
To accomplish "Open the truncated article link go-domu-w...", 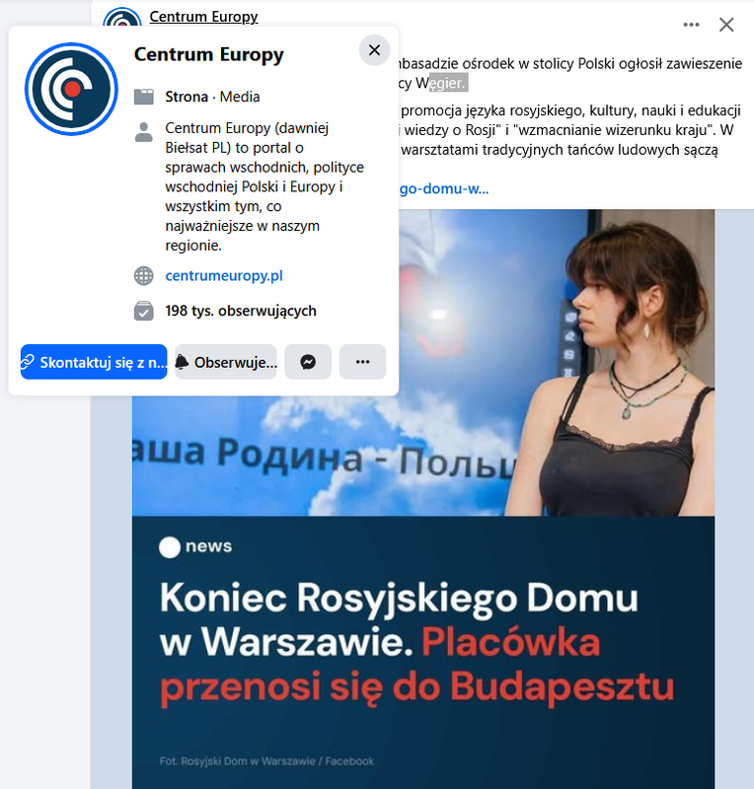I will [x=444, y=188].
